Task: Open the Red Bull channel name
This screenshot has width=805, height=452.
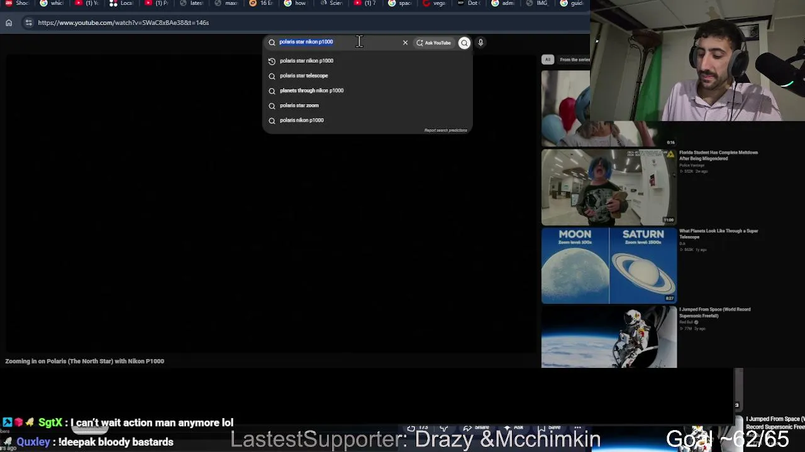Action: tap(686, 322)
